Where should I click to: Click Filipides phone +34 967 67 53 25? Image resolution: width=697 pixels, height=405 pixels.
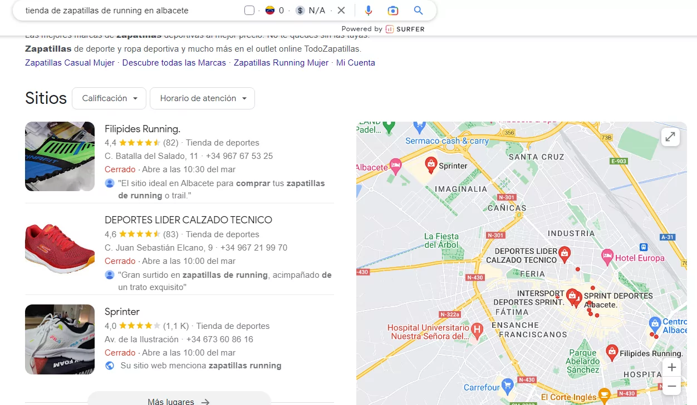point(239,156)
